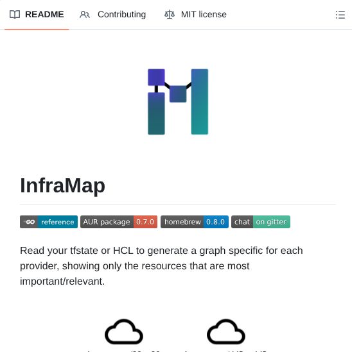
Task: Switch to the Contributing tab
Action: (x=112, y=15)
